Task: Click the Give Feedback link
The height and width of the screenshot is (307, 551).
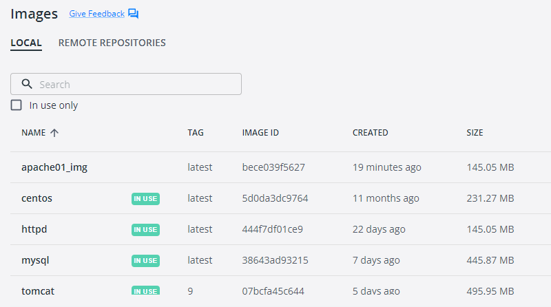Action: pos(96,14)
